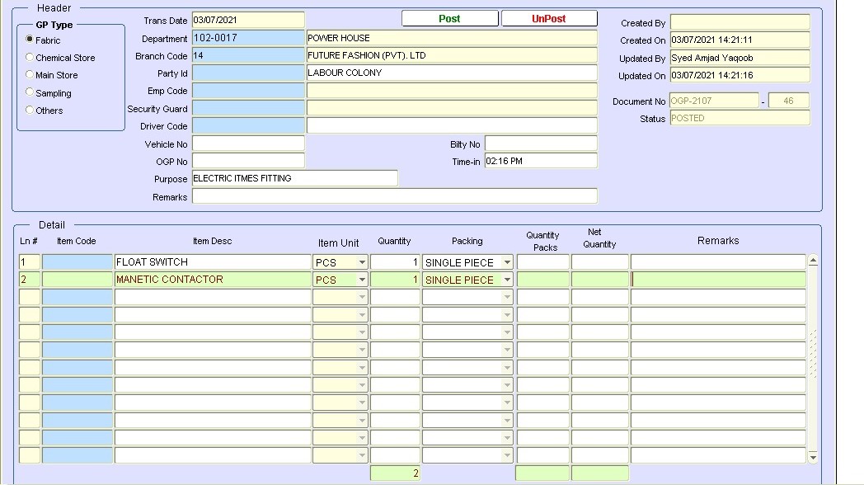Expand Item Unit dropdown for MANETIC CONTACTOR
This screenshot has height=485, width=864.
point(361,280)
